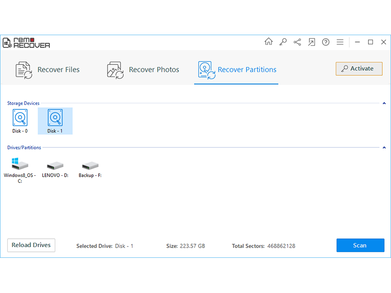The width and height of the screenshot is (391, 293).
Task: Click the Total Sectors 468862128 value
Action: pos(282,246)
